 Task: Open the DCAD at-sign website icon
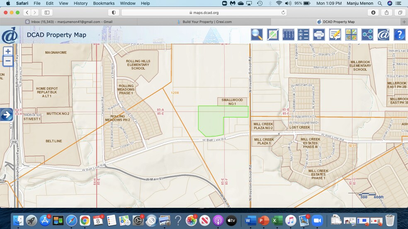click(383, 34)
